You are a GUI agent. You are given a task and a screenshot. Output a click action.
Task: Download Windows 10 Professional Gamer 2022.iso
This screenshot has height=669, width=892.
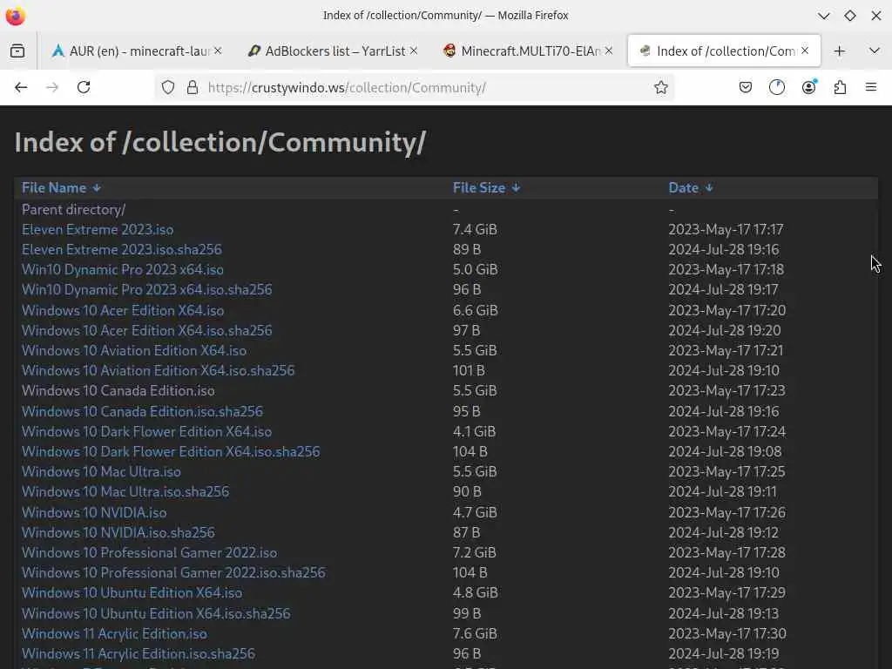coord(149,552)
